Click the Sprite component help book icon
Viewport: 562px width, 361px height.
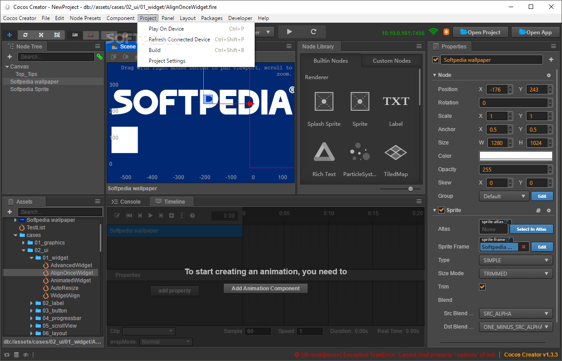[x=538, y=211]
